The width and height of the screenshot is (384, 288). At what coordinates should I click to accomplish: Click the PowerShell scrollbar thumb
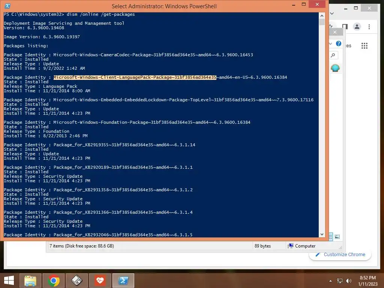coord(322,22)
